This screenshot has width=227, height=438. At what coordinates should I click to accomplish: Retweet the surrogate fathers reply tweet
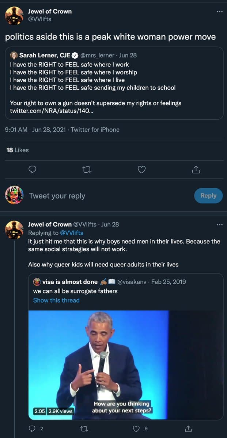click(87, 429)
